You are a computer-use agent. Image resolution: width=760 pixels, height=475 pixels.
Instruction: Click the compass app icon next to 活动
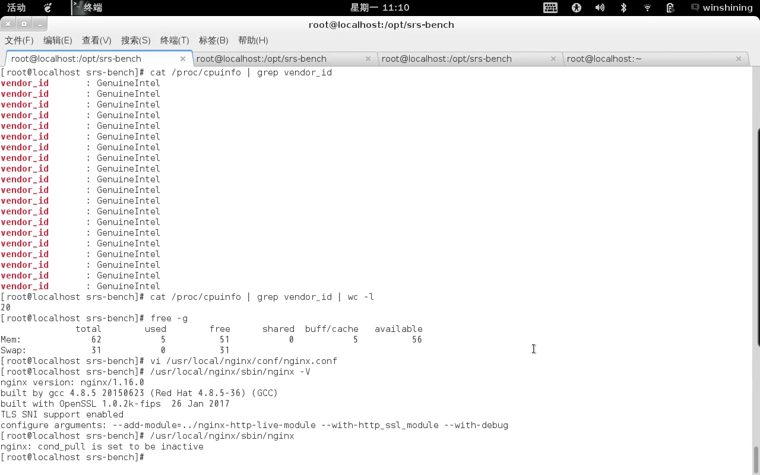point(48,8)
